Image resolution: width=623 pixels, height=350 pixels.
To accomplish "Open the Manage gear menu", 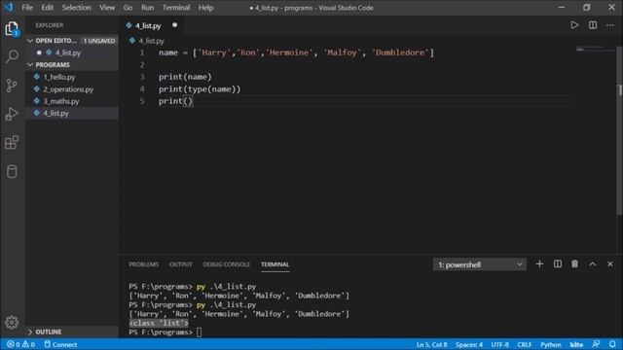I will point(12,322).
